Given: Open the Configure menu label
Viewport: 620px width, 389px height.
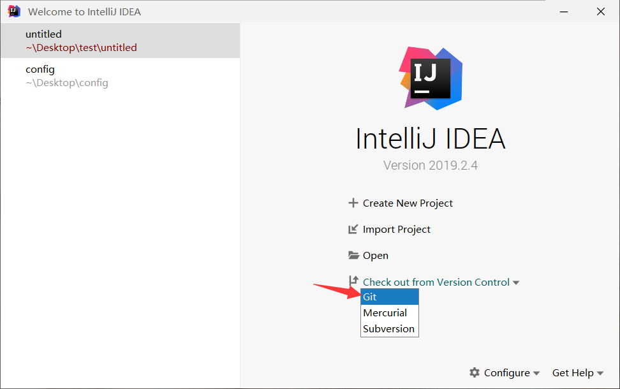Looking at the screenshot, I should 507,373.
